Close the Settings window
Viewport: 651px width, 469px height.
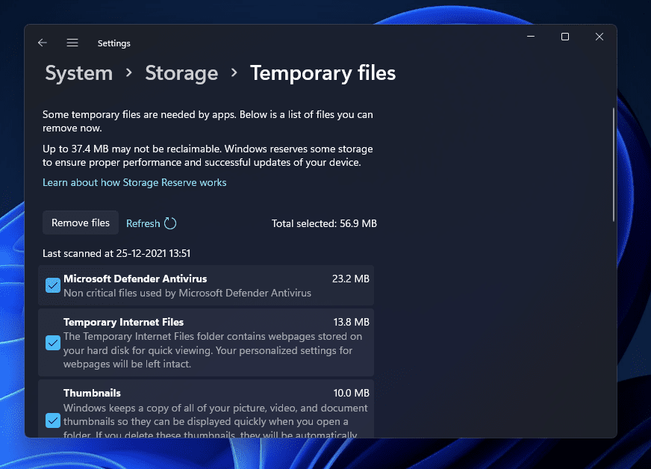[599, 37]
